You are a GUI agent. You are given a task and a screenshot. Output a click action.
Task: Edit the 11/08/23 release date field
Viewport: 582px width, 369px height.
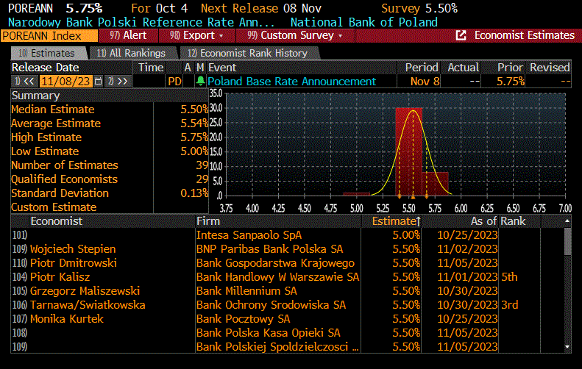click(65, 81)
